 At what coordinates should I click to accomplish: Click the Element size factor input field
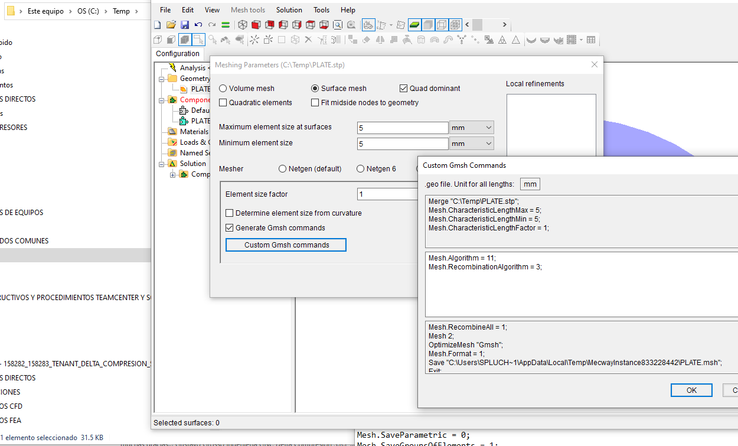point(387,194)
